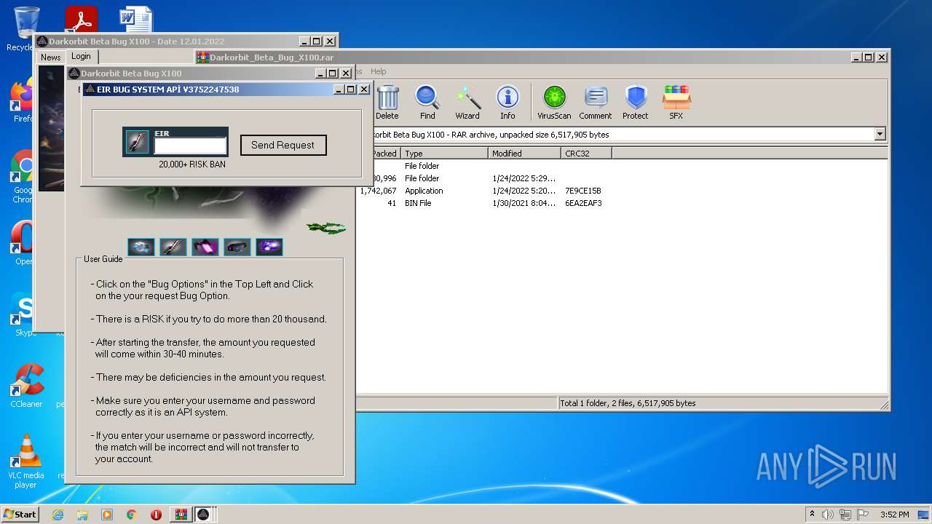Open File Explorer from taskbar
The height and width of the screenshot is (524, 932).
pyautogui.click(x=82, y=515)
